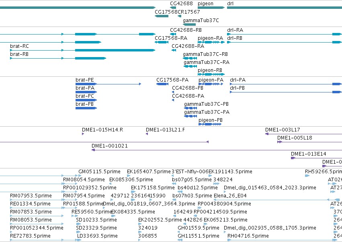Select the brat-PB protein label
342x242 pixels.
tap(84, 104)
